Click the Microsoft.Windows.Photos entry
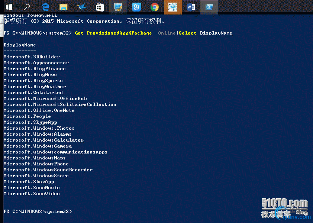Image resolution: width=313 pixels, height=223 pixels. point(39,128)
